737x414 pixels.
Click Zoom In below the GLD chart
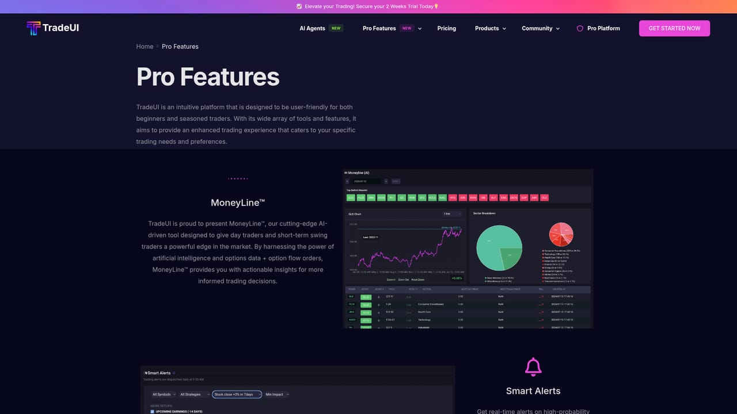tap(391, 279)
